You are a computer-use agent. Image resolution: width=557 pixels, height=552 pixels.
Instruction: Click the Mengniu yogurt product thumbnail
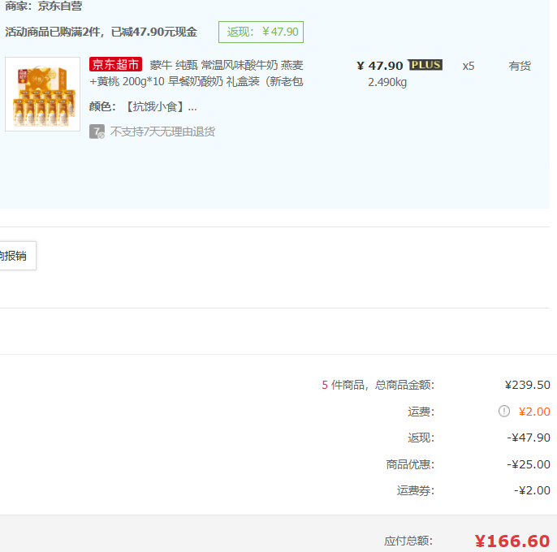42,94
